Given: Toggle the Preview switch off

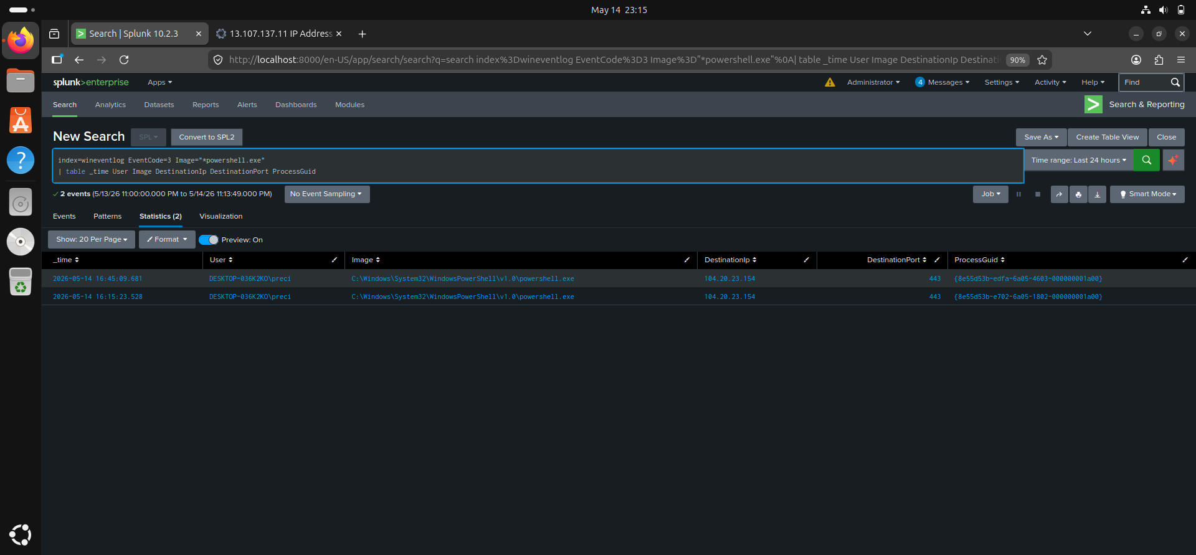Looking at the screenshot, I should pos(209,240).
